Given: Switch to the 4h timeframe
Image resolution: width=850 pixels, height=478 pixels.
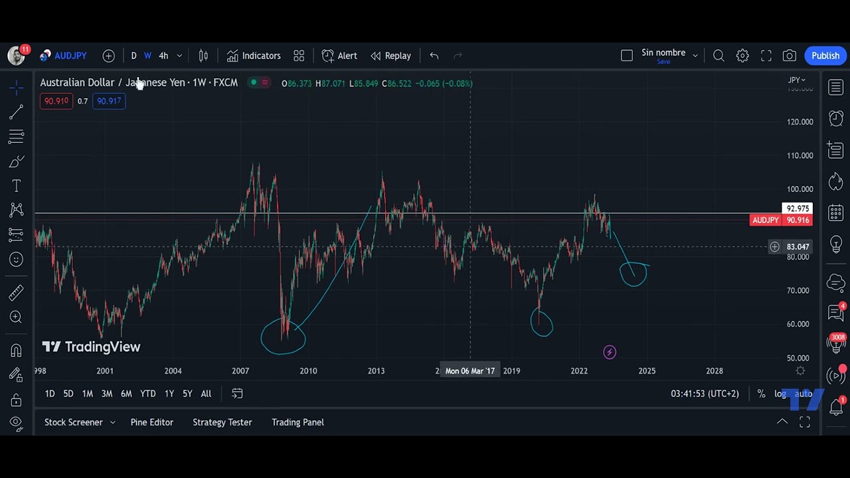Looking at the screenshot, I should pos(163,56).
